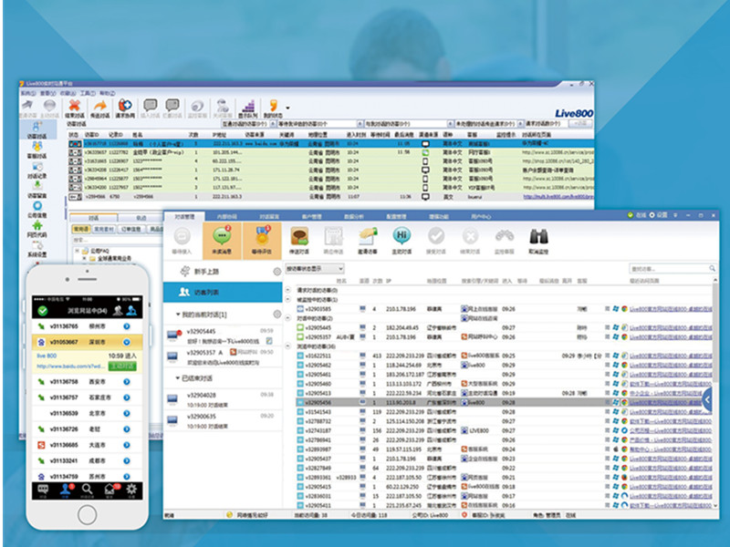Click the orange arrow transfer icon in back window
The height and width of the screenshot is (547, 730).
[x=99, y=106]
